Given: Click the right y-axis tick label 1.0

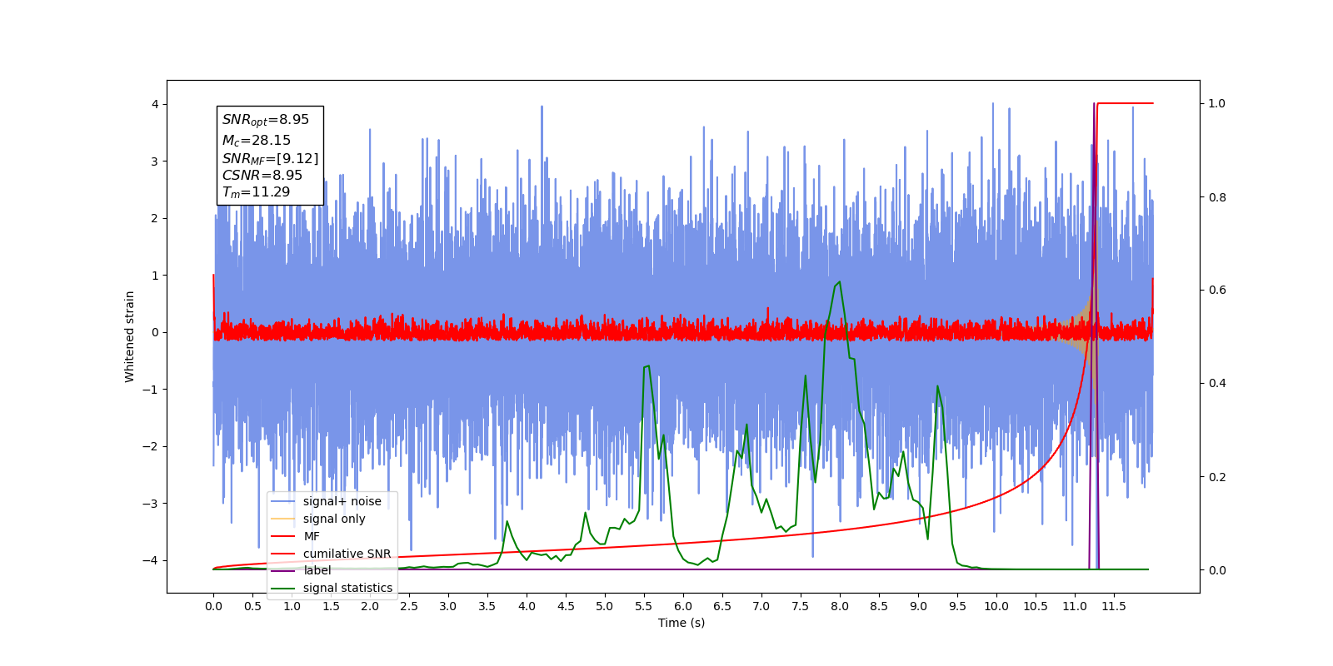Looking at the screenshot, I should click(1217, 104).
